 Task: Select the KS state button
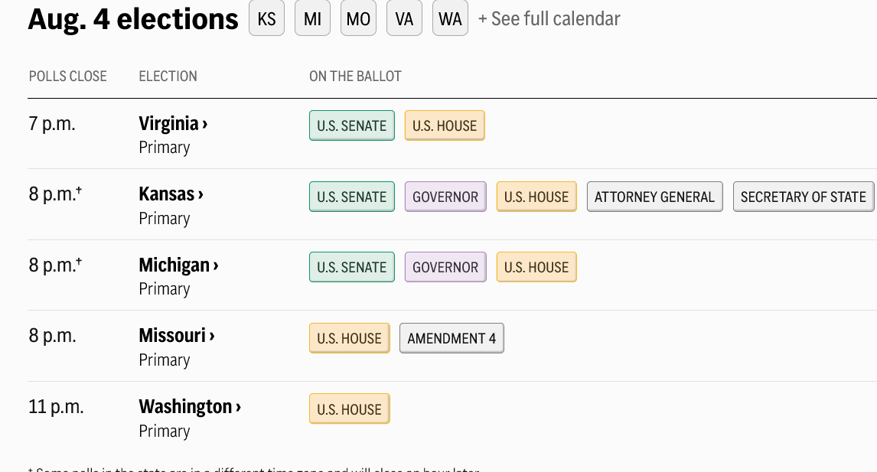267,18
